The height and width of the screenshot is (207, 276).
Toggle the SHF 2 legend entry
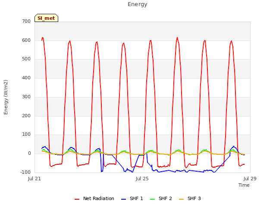click(x=161, y=198)
